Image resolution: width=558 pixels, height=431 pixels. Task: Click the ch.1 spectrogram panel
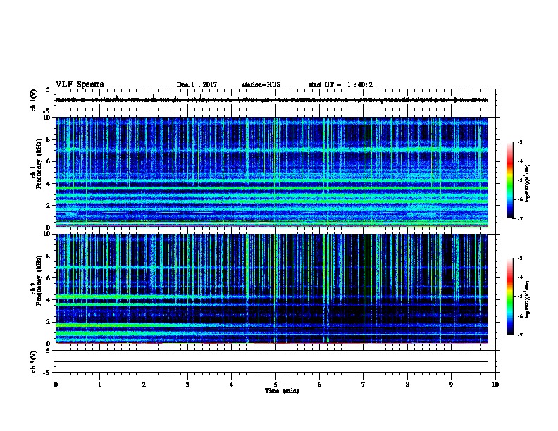pyautogui.click(x=272, y=172)
